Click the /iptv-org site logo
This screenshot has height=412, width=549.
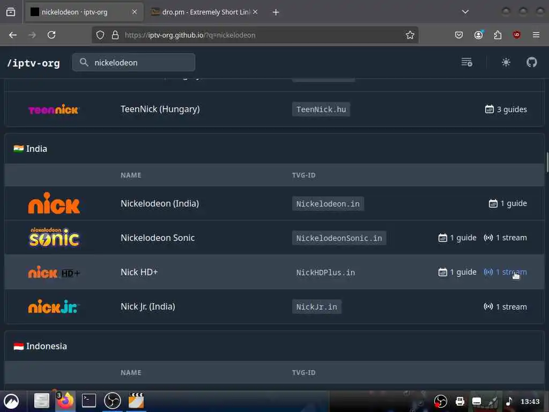34,63
